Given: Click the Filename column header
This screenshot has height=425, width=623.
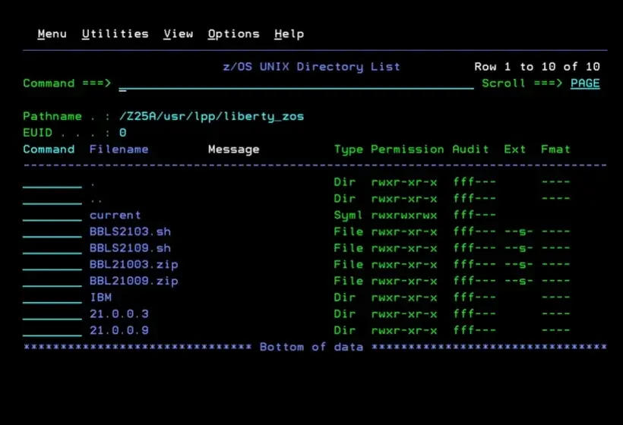Looking at the screenshot, I should coord(119,150).
